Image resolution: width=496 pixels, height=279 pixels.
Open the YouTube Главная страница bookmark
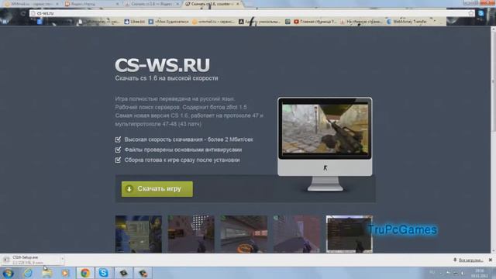[x=315, y=22]
